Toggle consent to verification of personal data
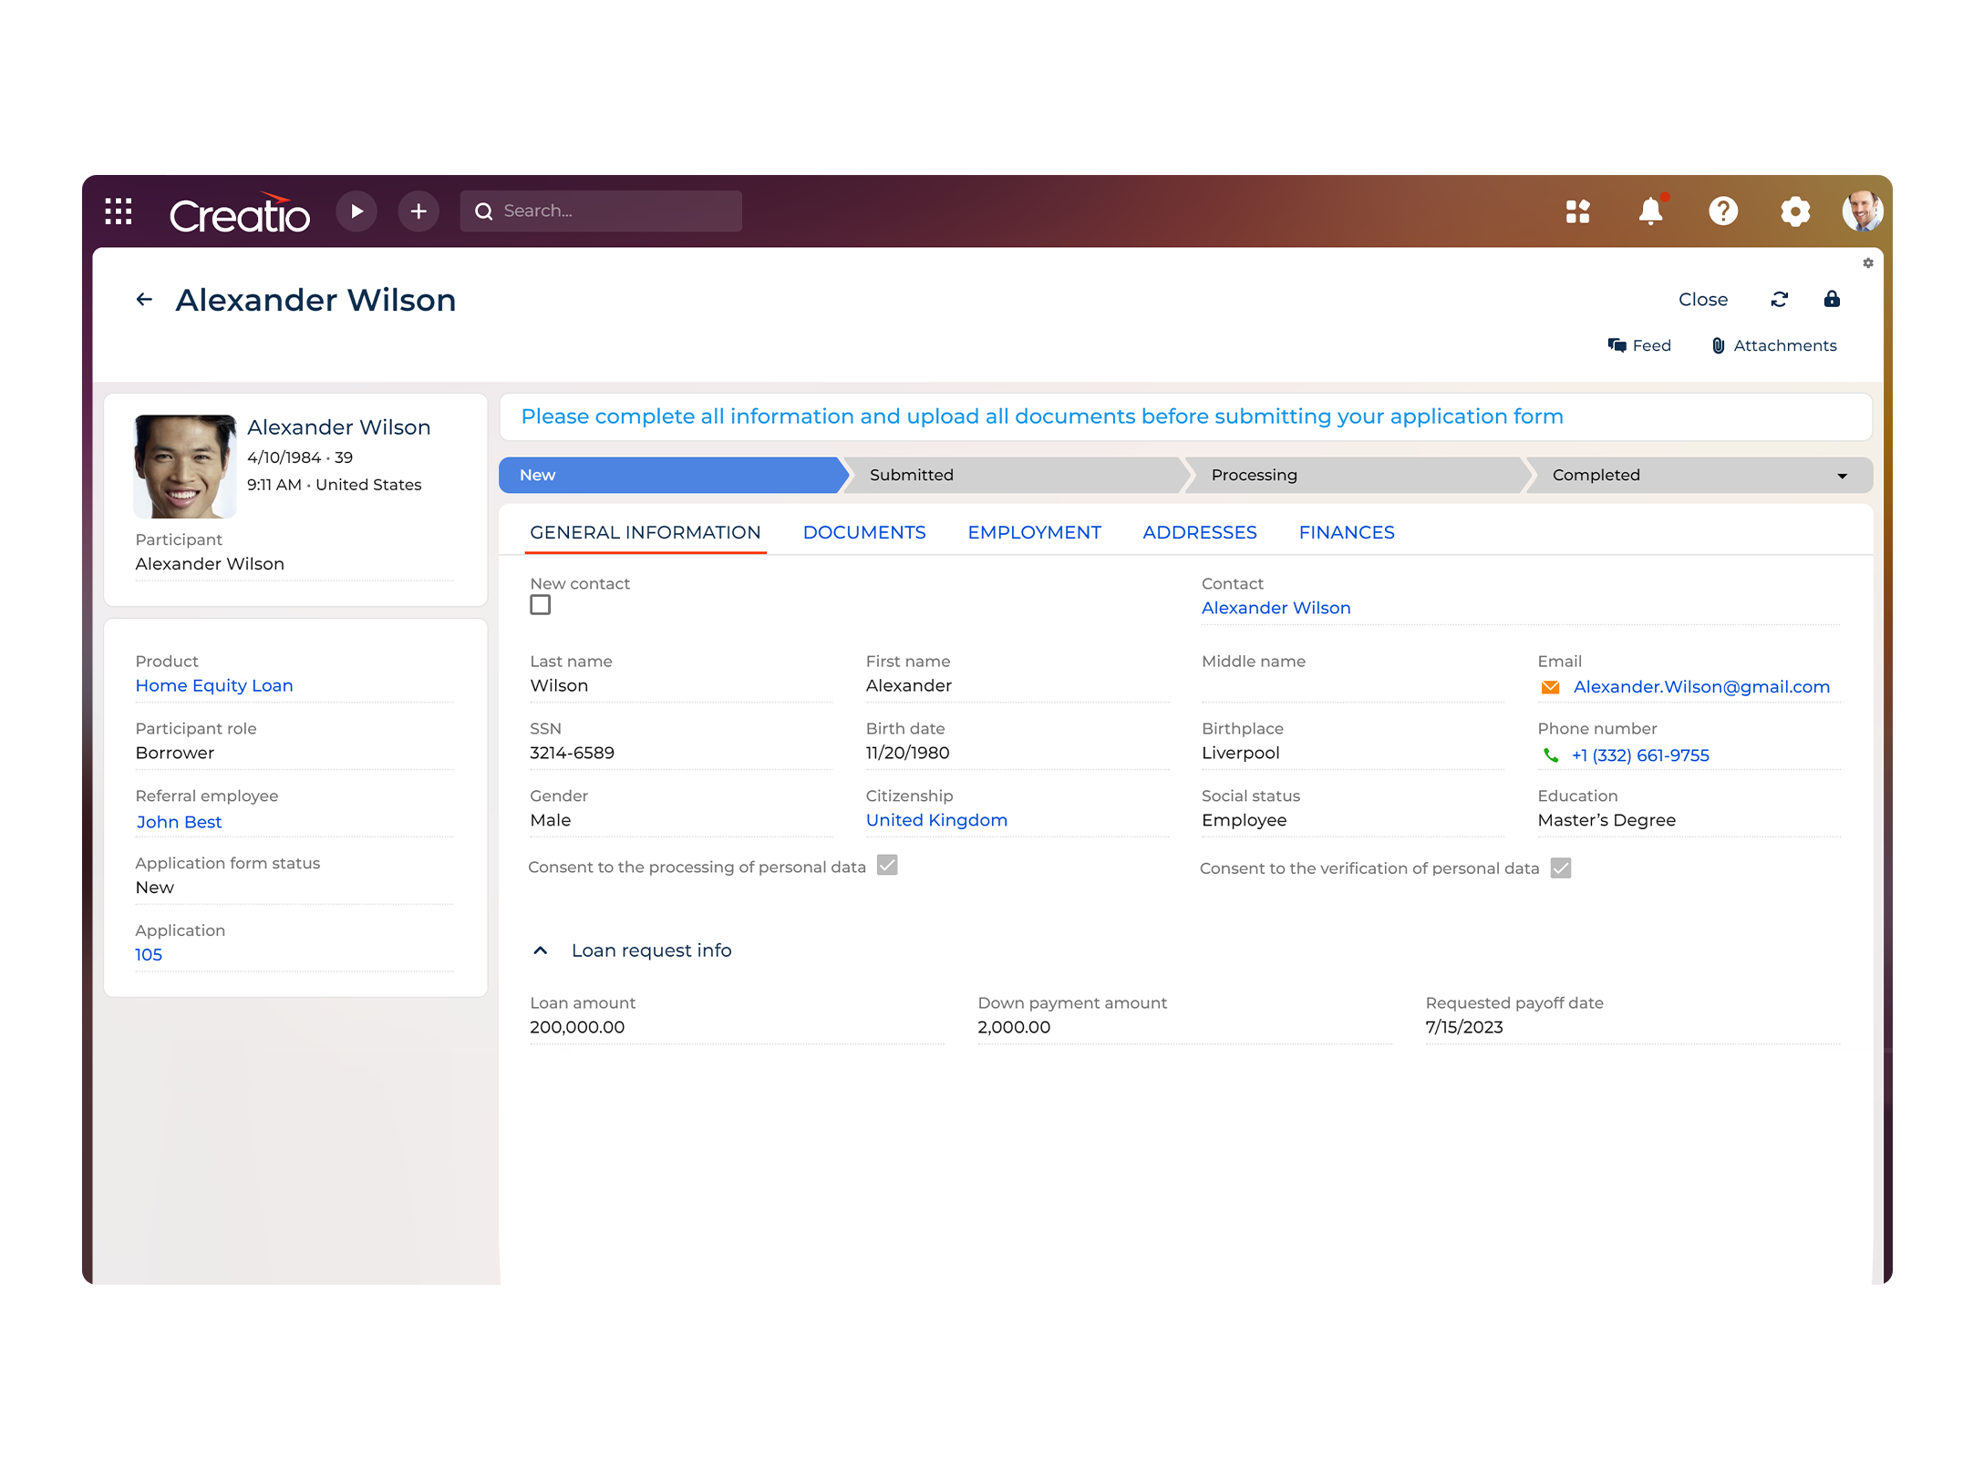 pyautogui.click(x=1561, y=868)
